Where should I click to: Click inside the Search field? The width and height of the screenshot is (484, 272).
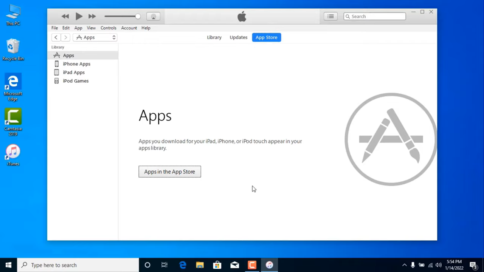click(374, 16)
